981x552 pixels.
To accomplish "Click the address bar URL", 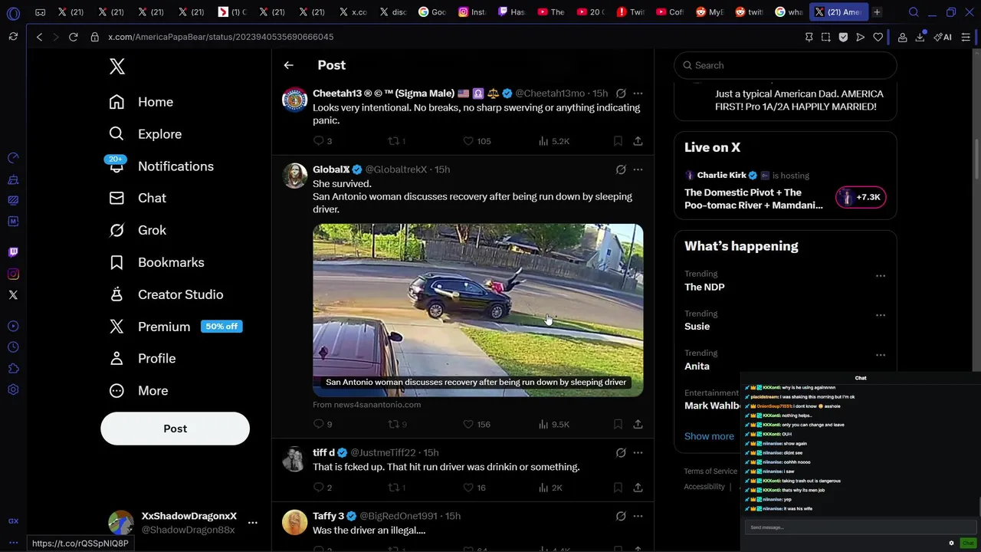I will coord(221,37).
